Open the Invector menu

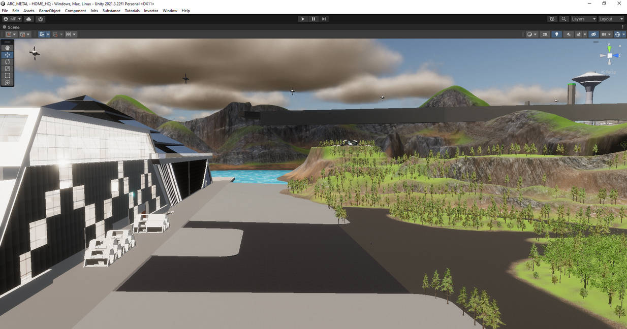pos(151,10)
